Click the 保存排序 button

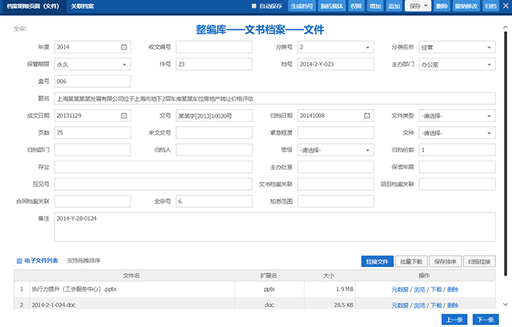coord(445,262)
